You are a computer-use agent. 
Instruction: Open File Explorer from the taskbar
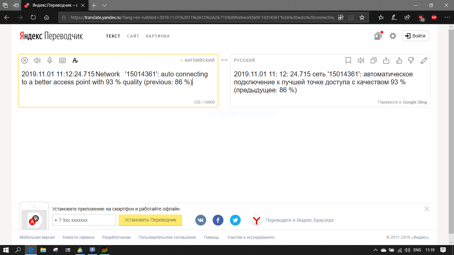43,250
